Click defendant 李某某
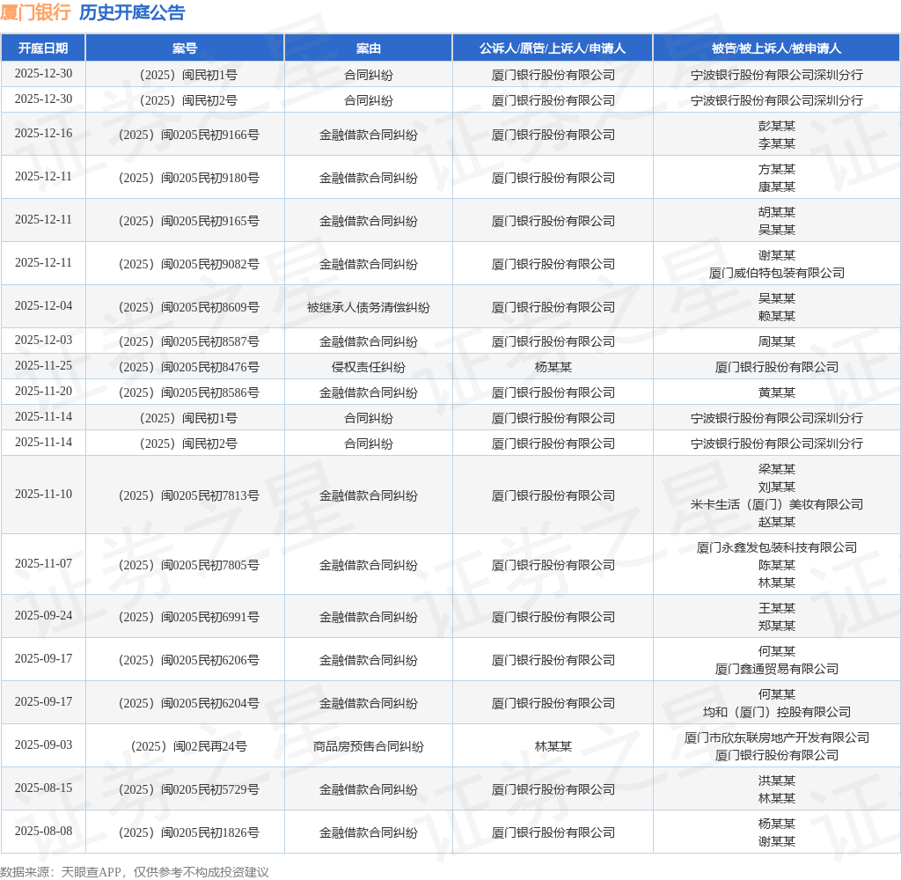The width and height of the screenshot is (901, 880). tap(776, 143)
